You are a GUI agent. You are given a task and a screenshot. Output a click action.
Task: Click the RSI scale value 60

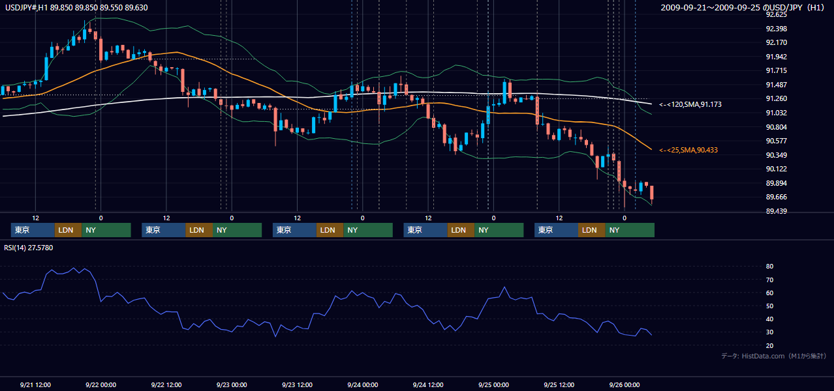pos(769,293)
